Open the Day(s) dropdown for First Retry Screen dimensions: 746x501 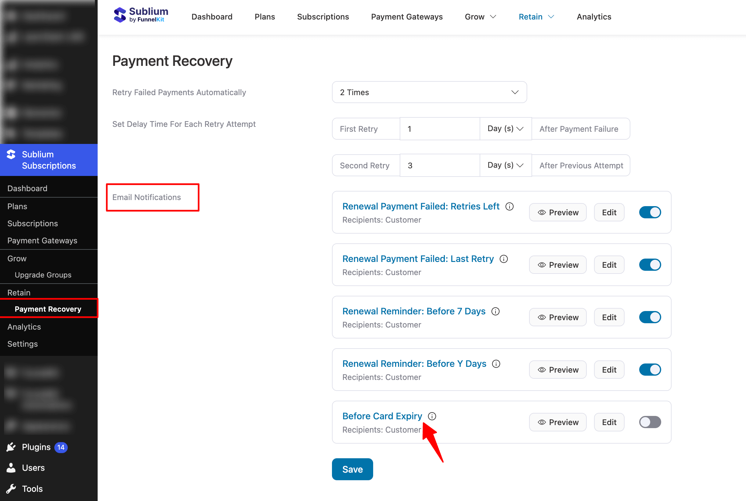point(505,128)
